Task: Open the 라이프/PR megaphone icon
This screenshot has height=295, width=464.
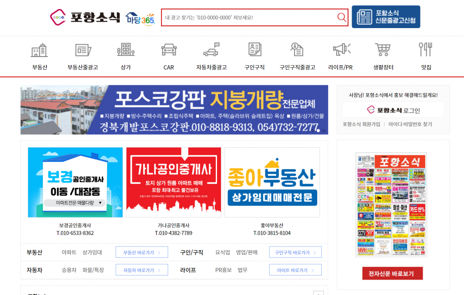Action: pyautogui.click(x=342, y=49)
